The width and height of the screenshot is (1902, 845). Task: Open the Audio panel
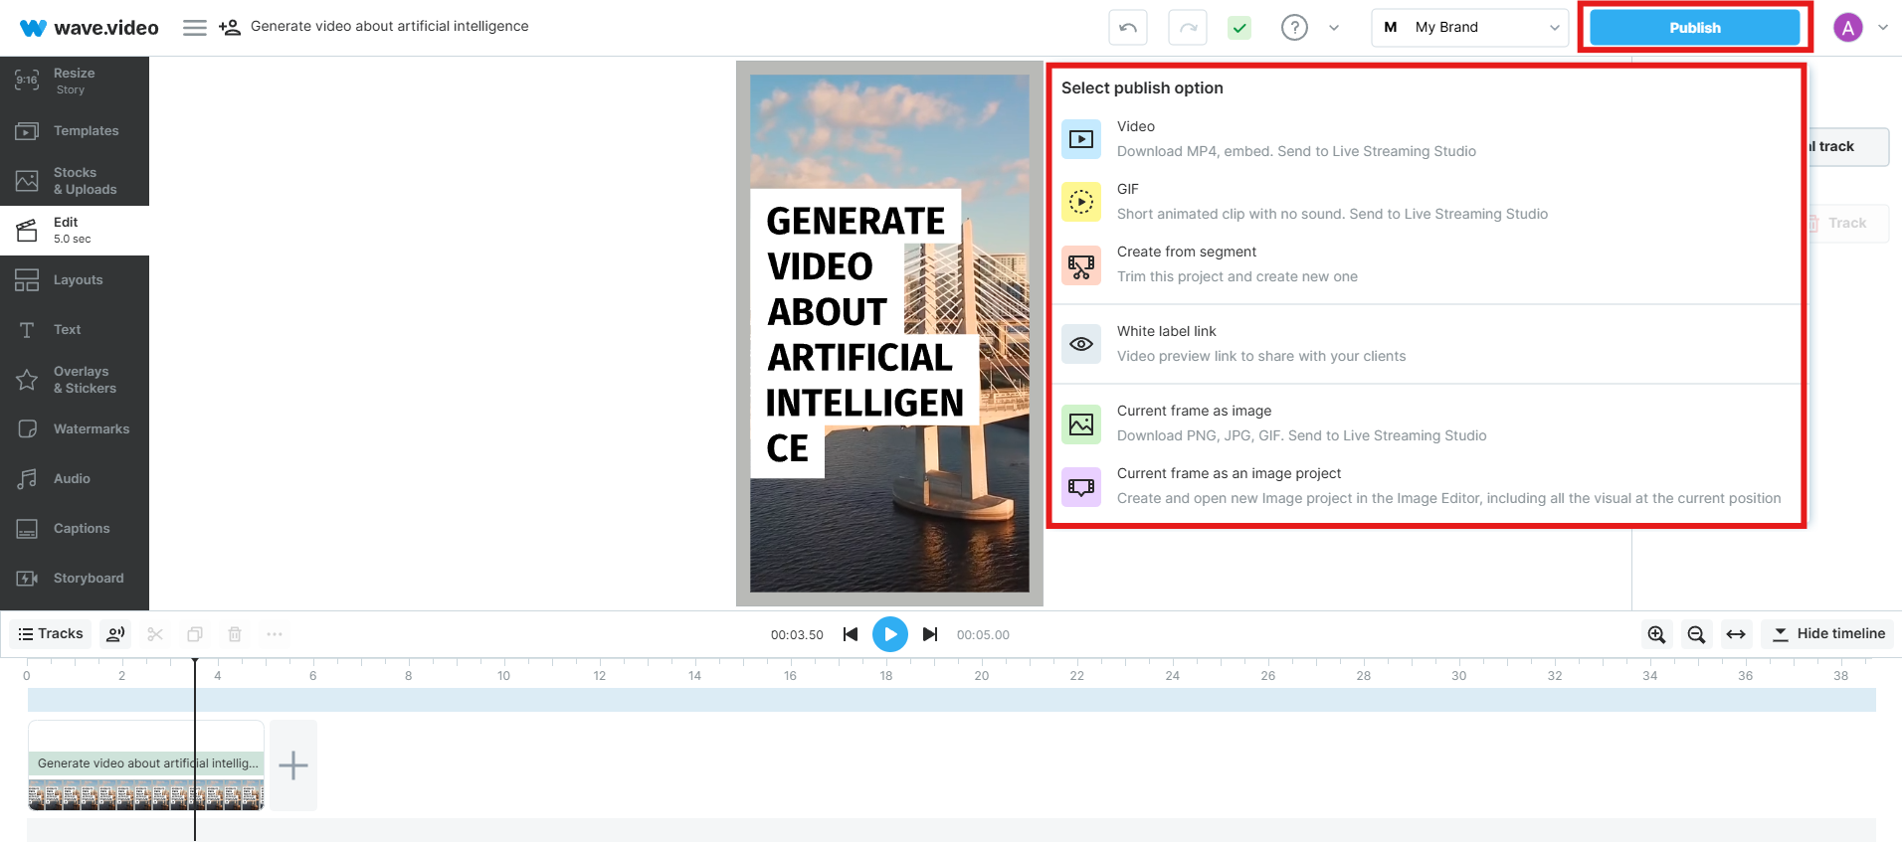coord(75,479)
